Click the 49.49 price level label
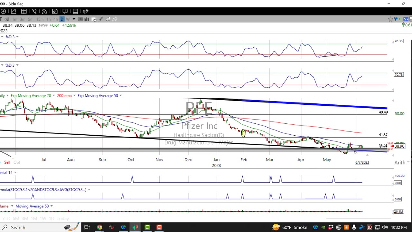This screenshot has width=412, height=232. [383, 112]
